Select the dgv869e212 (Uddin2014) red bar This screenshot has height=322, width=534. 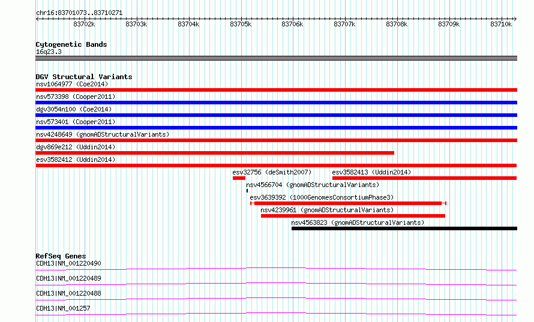[215, 153]
